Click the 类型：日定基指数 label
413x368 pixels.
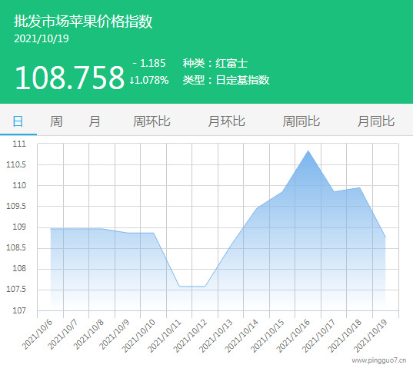pyautogui.click(x=226, y=80)
